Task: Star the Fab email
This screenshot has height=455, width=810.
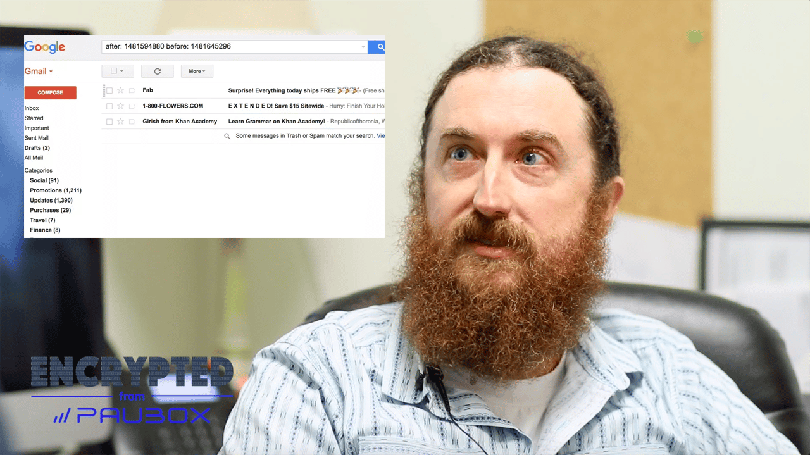Action: 121,90
